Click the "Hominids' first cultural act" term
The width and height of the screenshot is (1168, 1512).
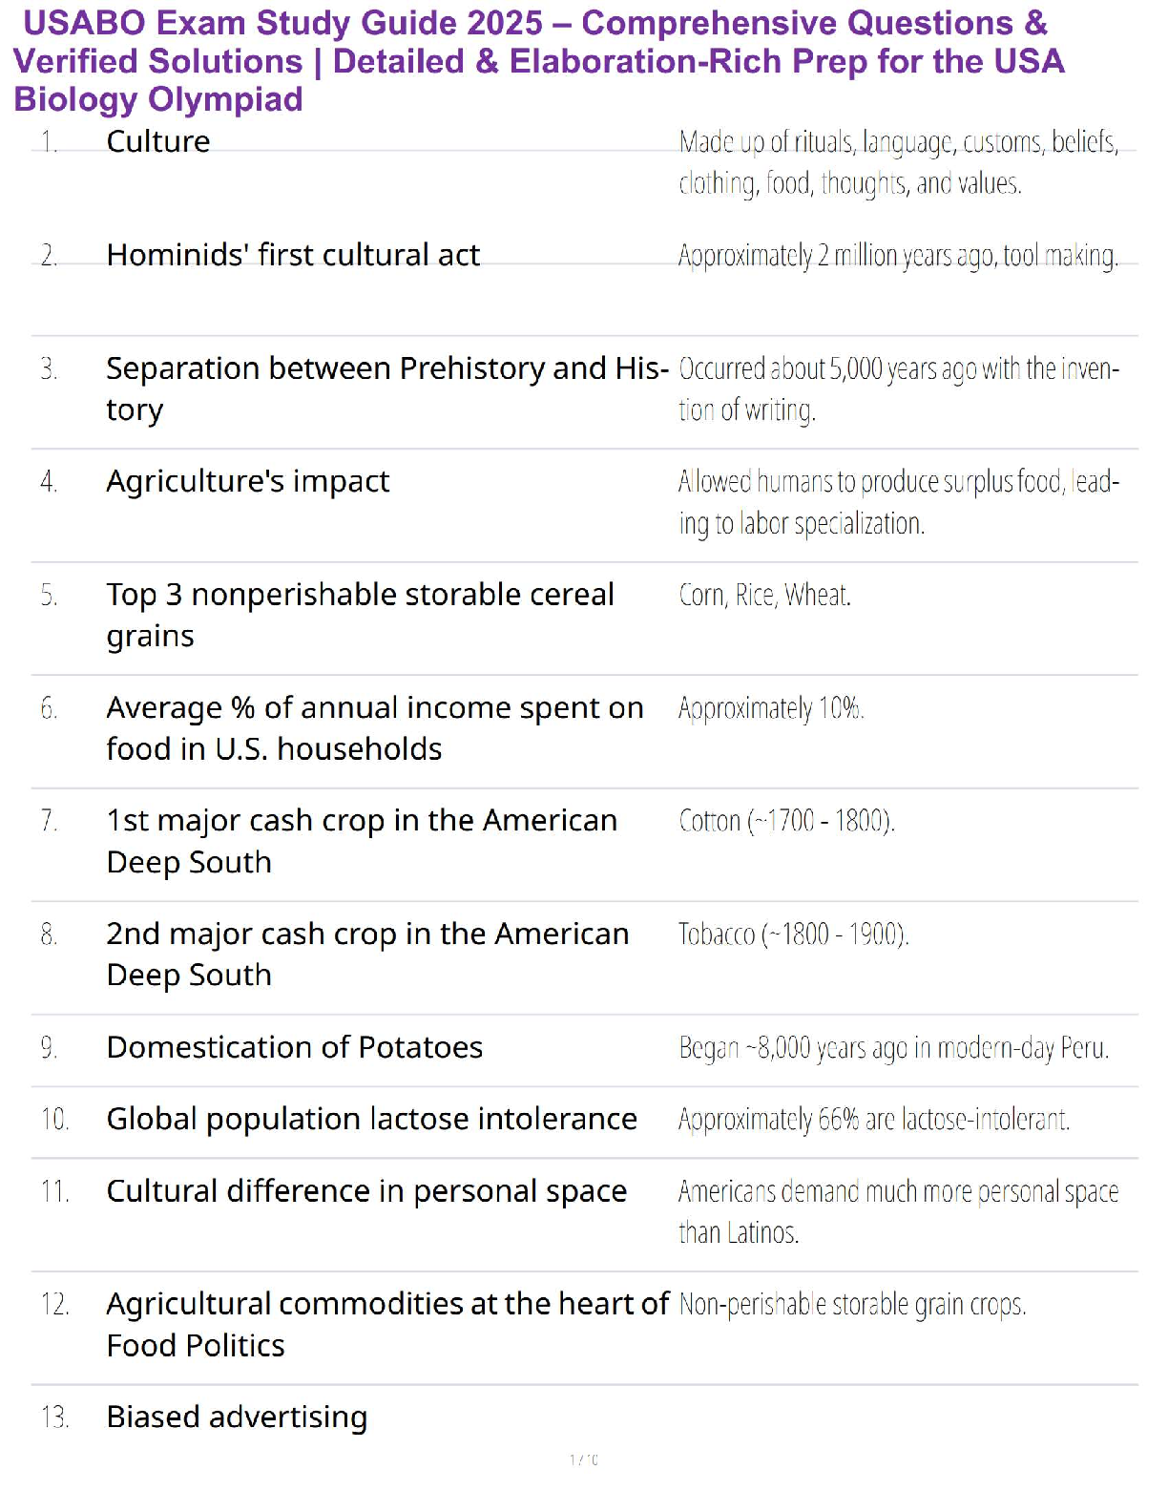293,255
